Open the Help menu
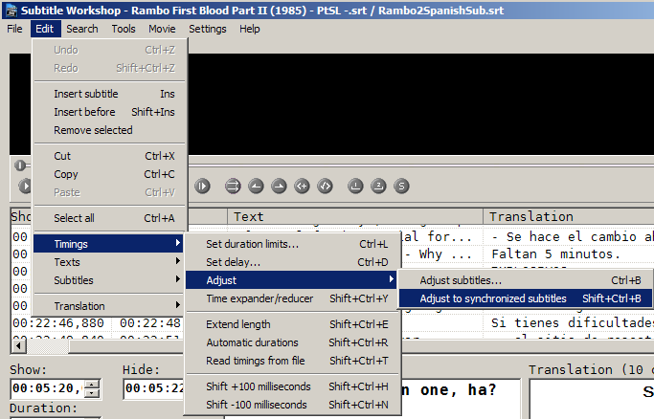 (x=249, y=29)
